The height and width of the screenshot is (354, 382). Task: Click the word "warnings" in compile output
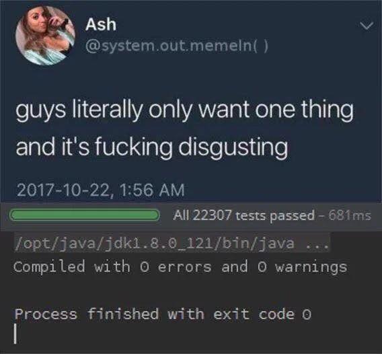tap(311, 268)
